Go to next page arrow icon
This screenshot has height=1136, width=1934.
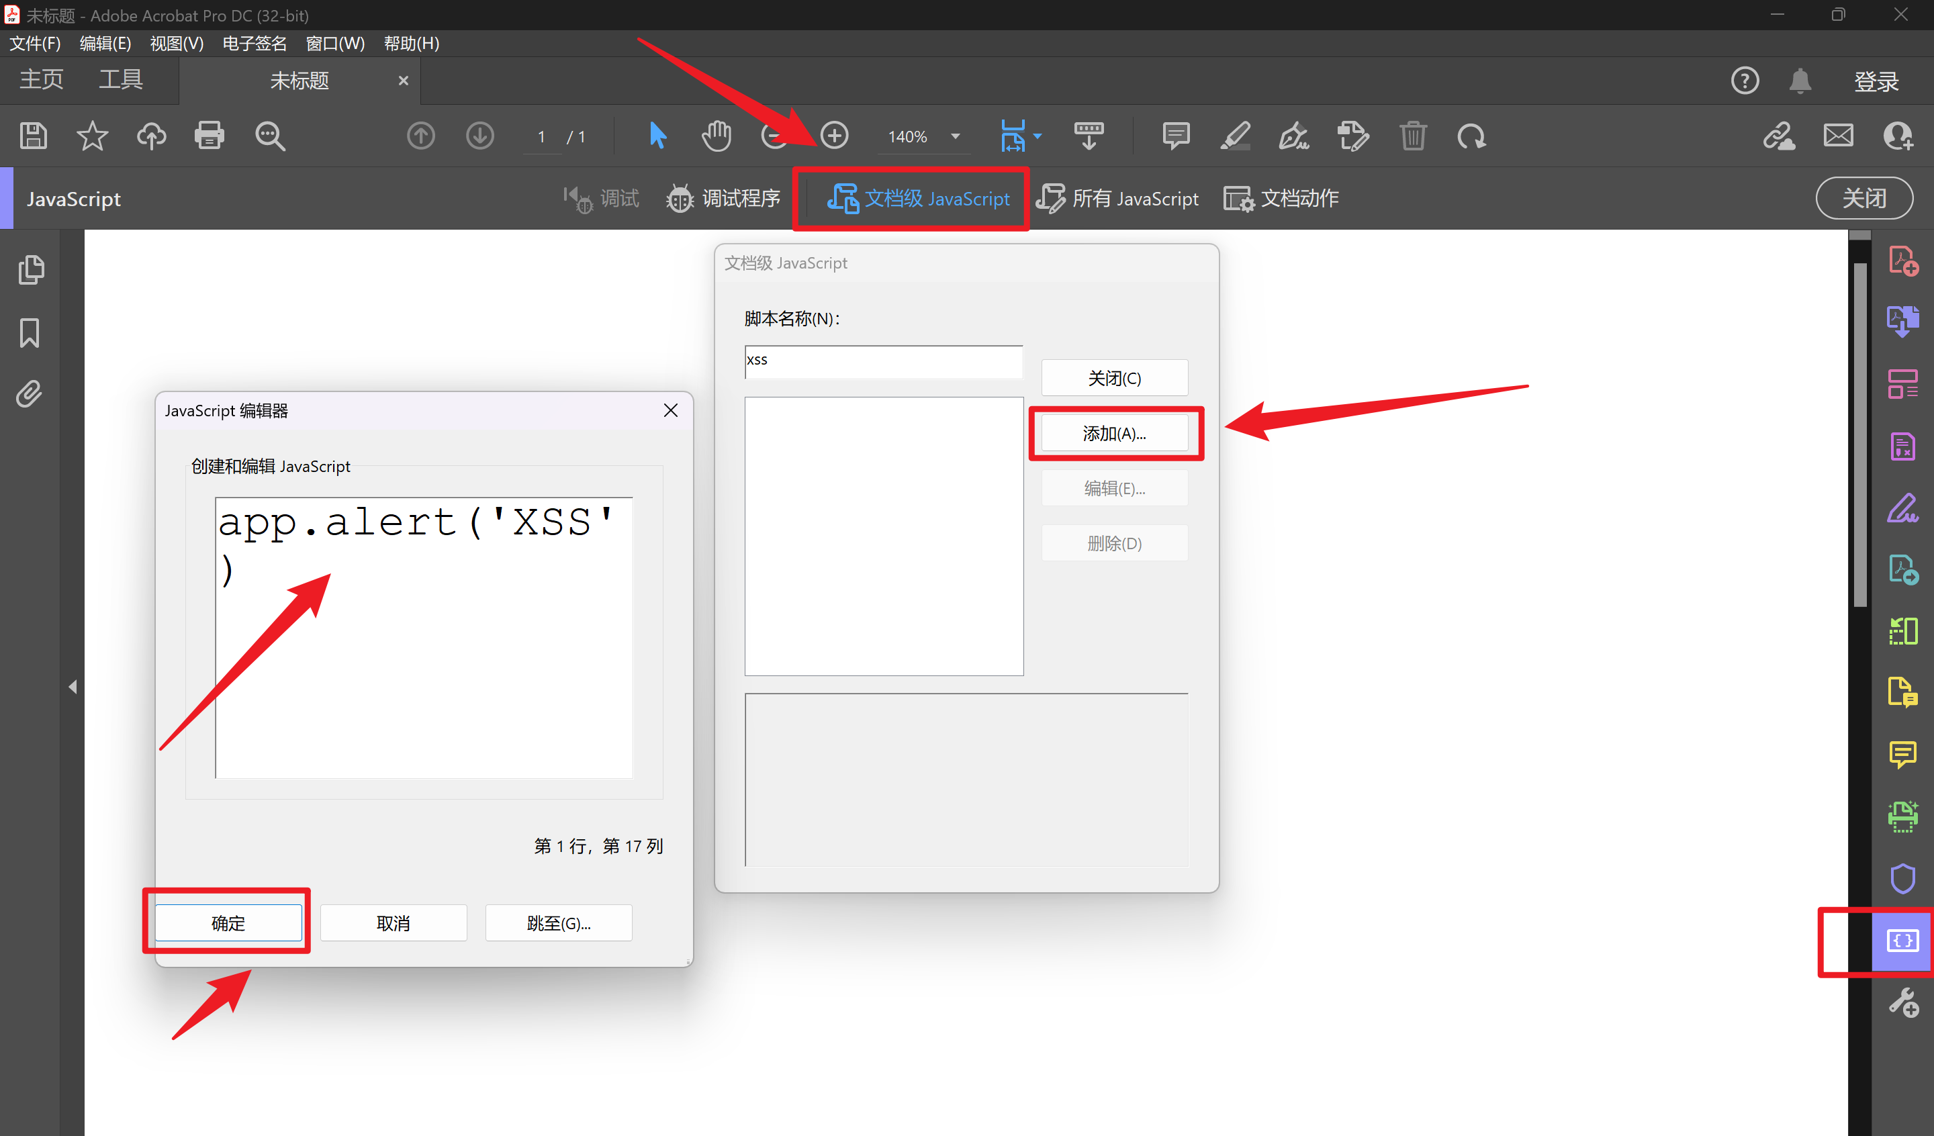pos(479,136)
